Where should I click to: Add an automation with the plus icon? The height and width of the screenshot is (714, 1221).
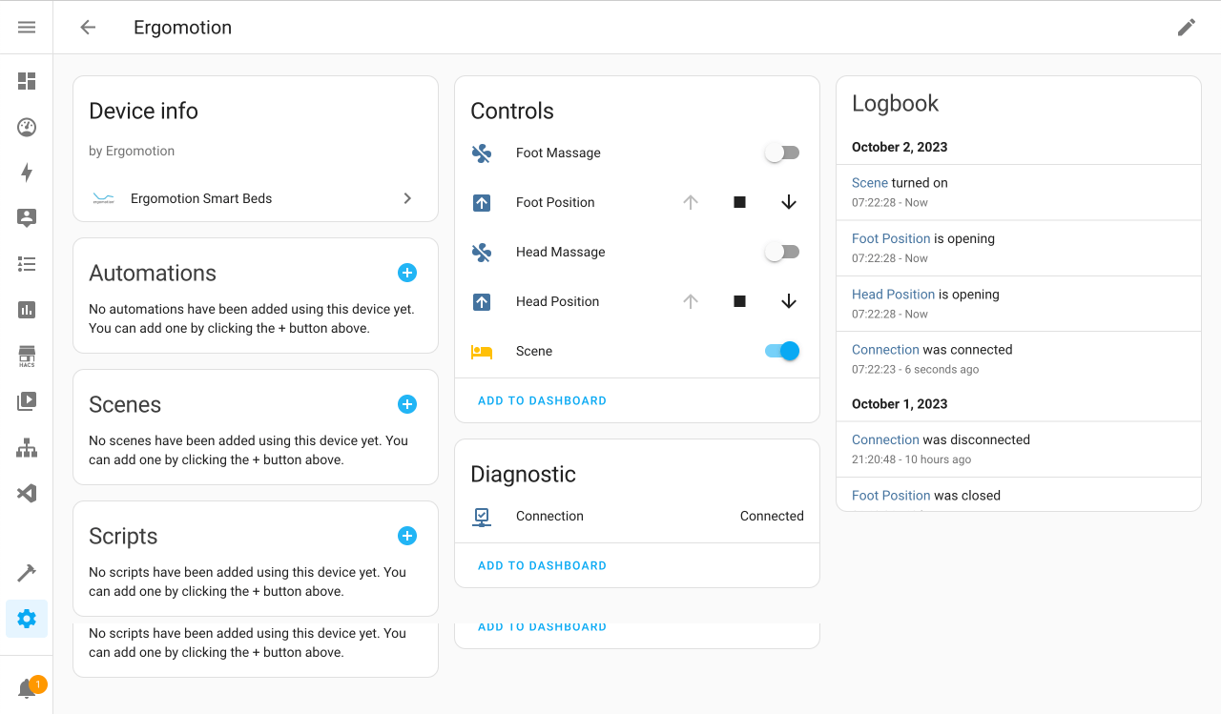[x=407, y=273]
